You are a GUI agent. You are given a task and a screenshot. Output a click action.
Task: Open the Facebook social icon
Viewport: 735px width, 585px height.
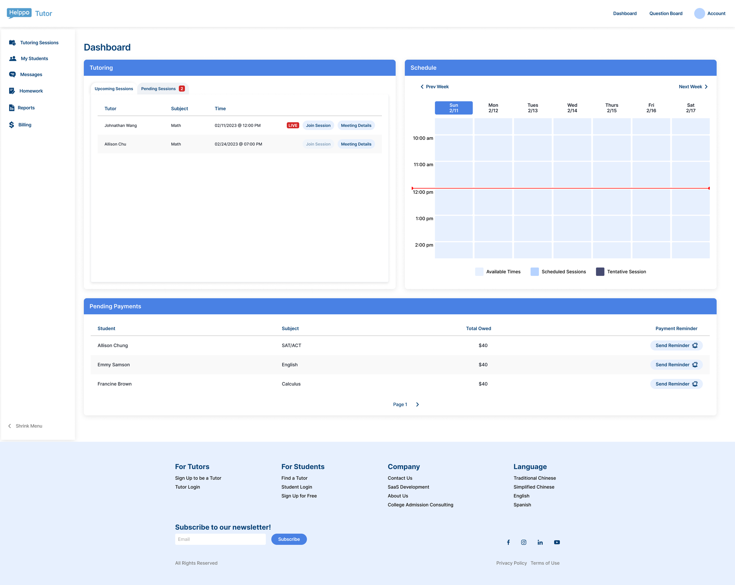508,542
